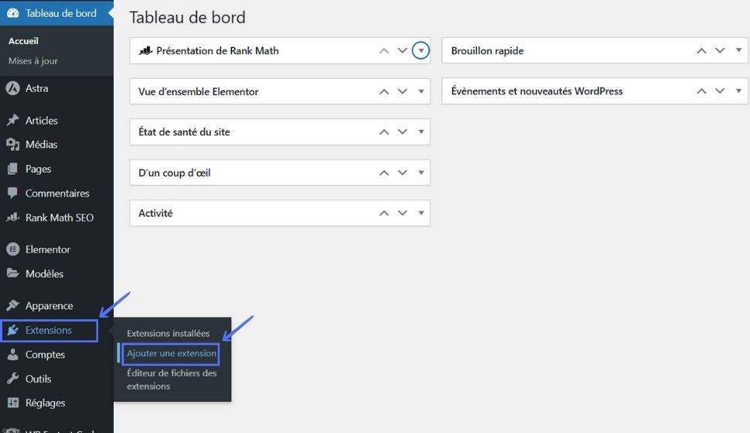Click the Pages document icon
The image size is (750, 433).
13,169
